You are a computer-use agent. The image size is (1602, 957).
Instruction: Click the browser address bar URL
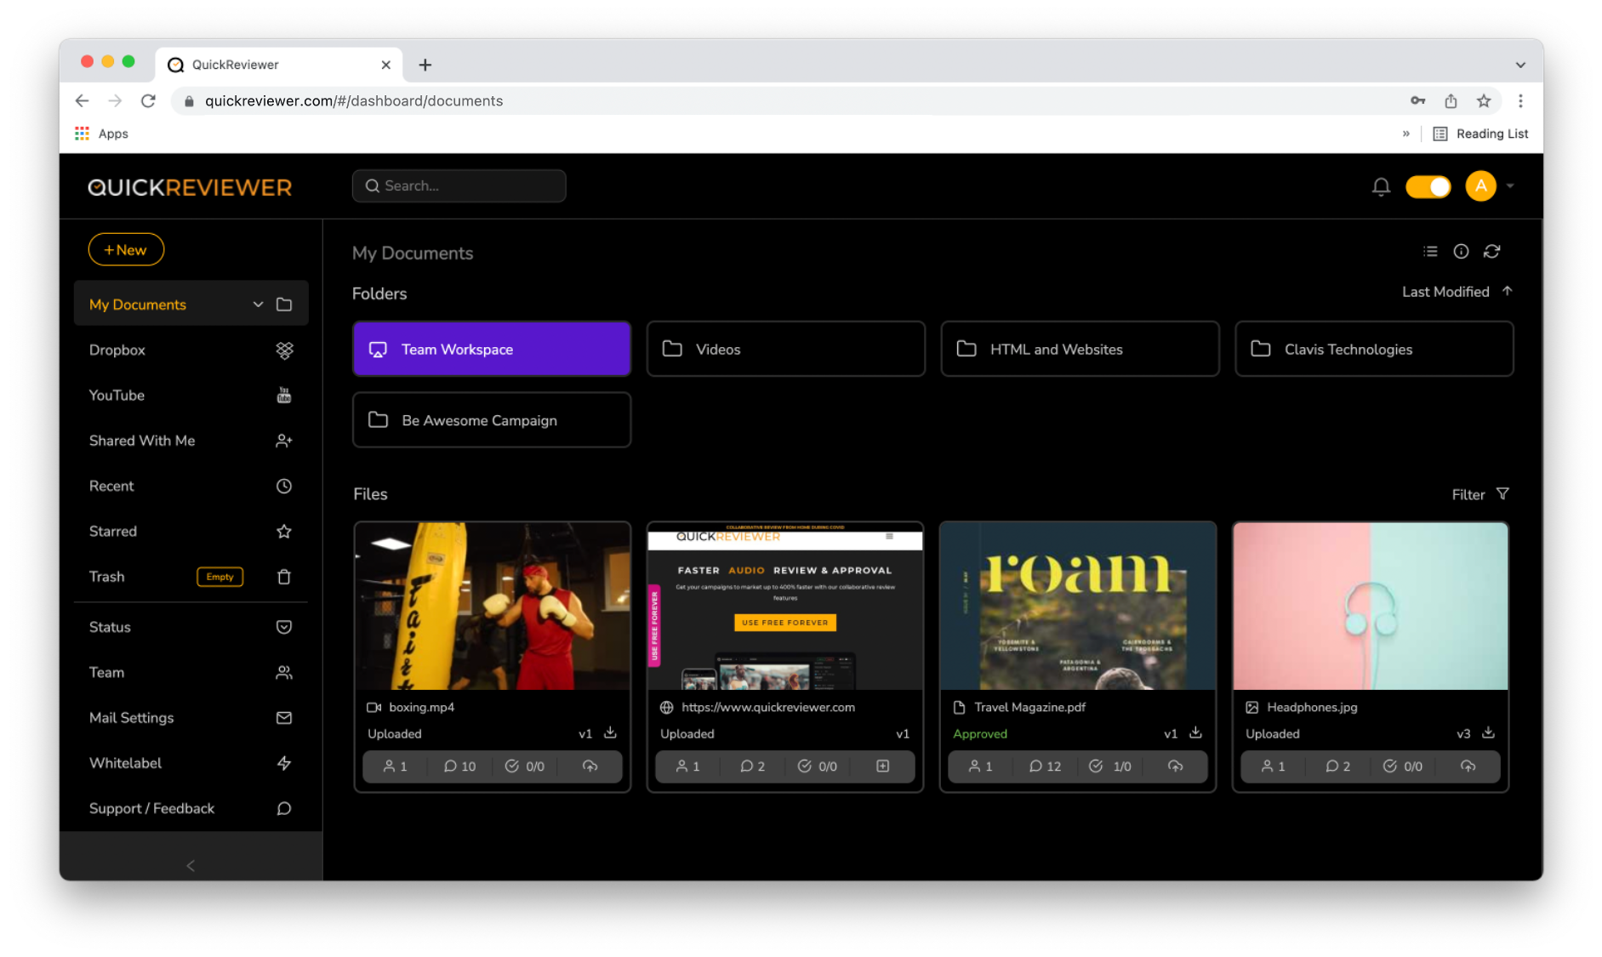pyautogui.click(x=354, y=101)
